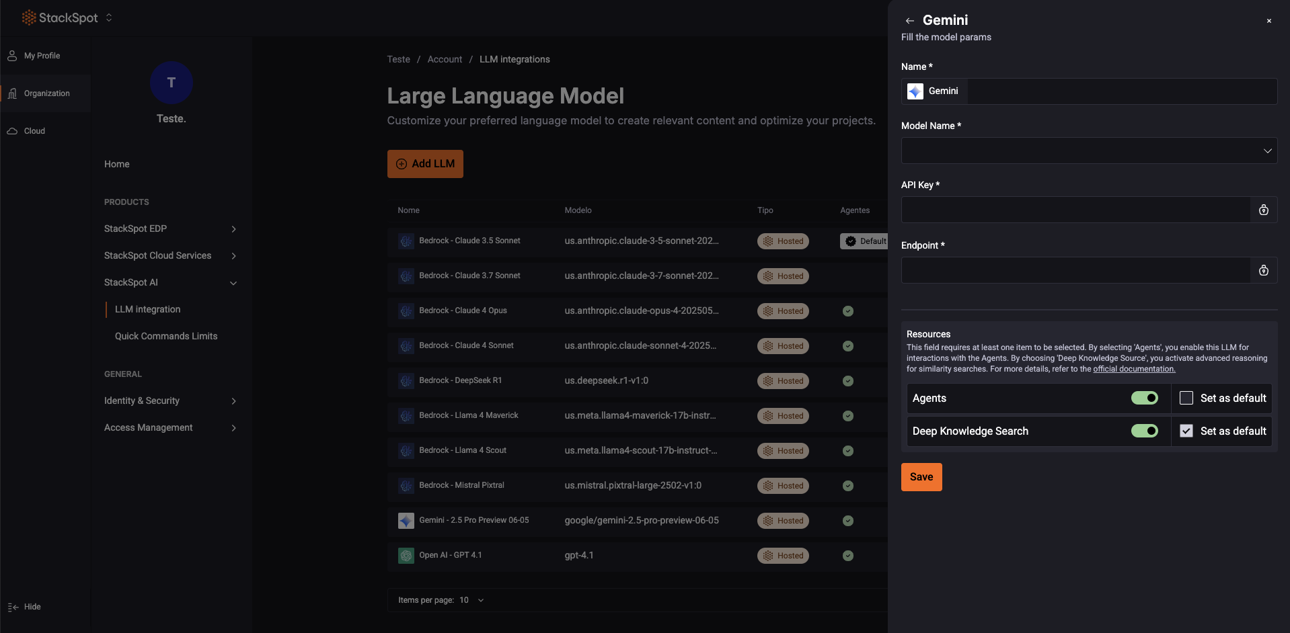
Task: Open the items per page dropdown
Action: coord(472,600)
